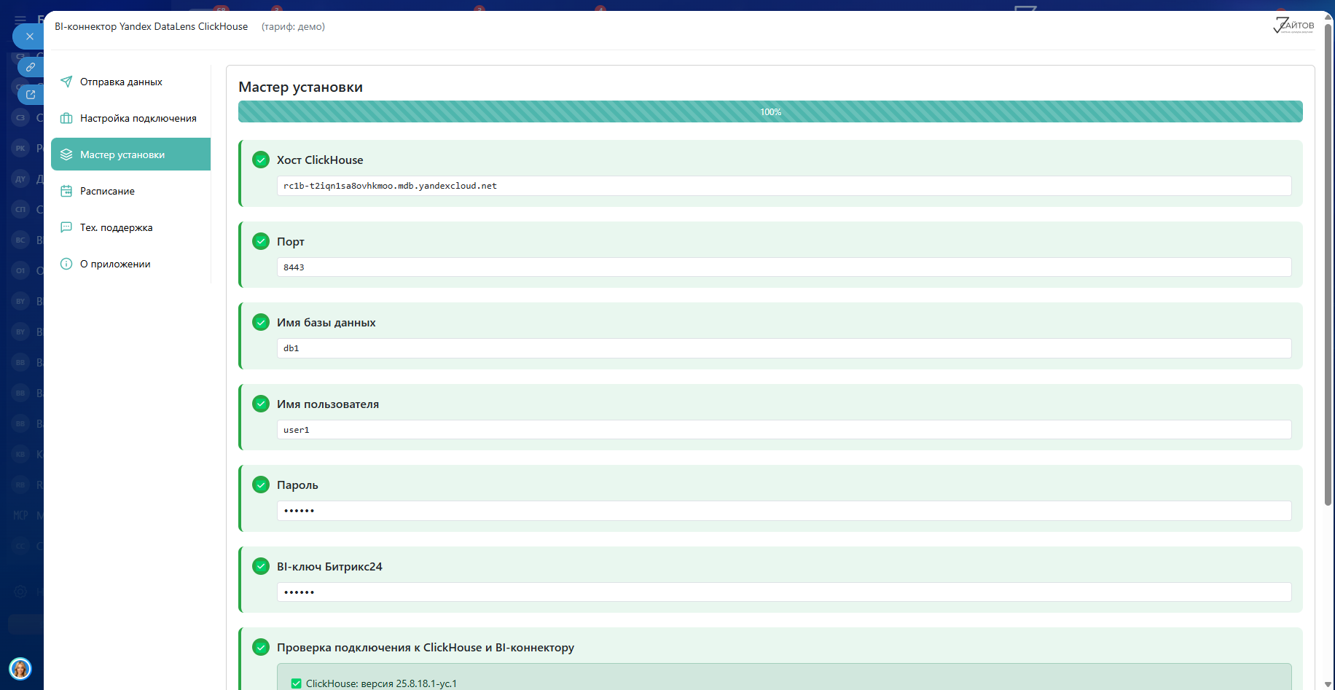Click the layers icon beside Мастер установки
Screen dimensions: 1335x690
tap(66, 154)
